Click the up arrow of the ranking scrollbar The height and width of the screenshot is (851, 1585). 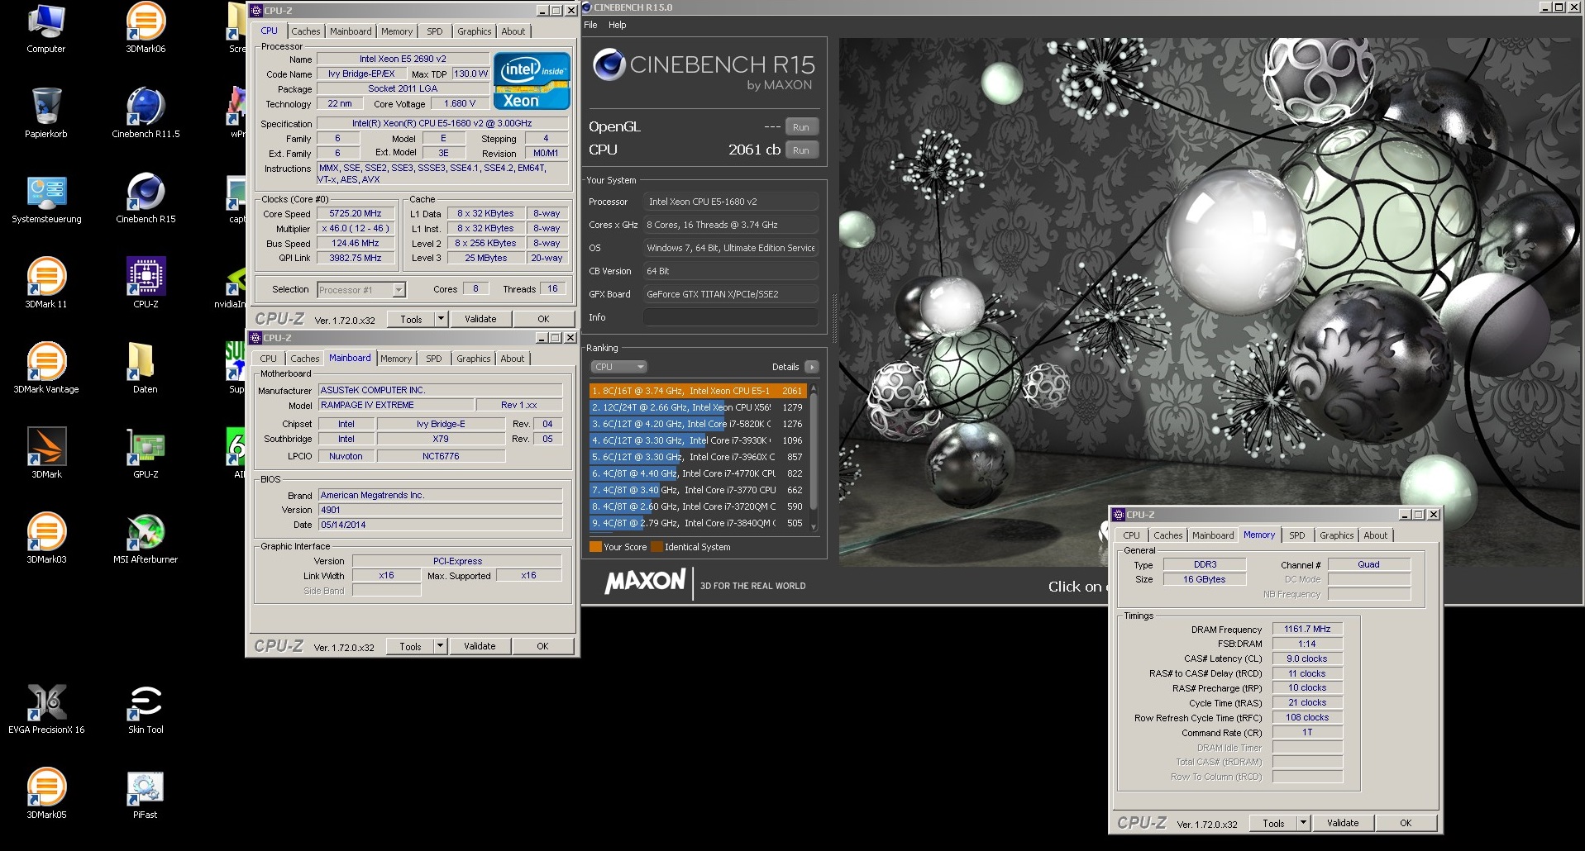pos(814,388)
